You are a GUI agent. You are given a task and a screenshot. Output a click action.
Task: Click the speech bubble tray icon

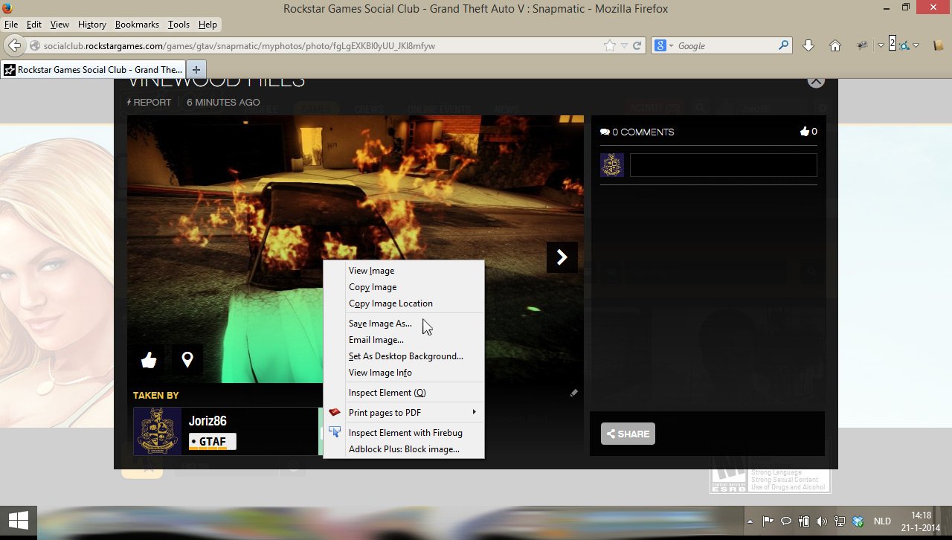785,521
